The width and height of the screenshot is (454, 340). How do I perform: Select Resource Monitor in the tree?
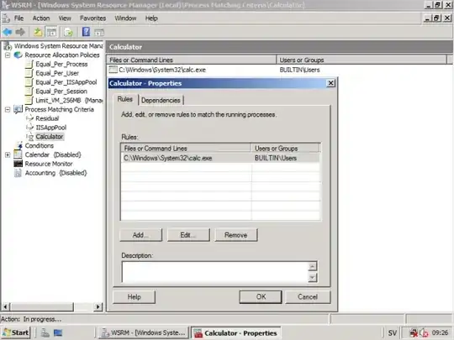click(49, 164)
